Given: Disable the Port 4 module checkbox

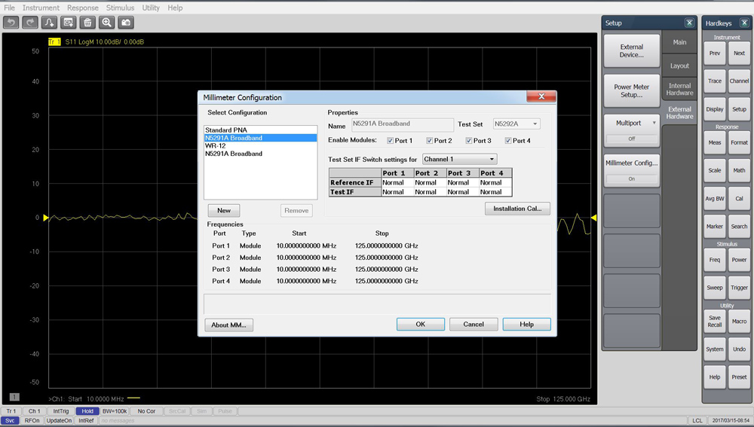Looking at the screenshot, I should coord(508,141).
